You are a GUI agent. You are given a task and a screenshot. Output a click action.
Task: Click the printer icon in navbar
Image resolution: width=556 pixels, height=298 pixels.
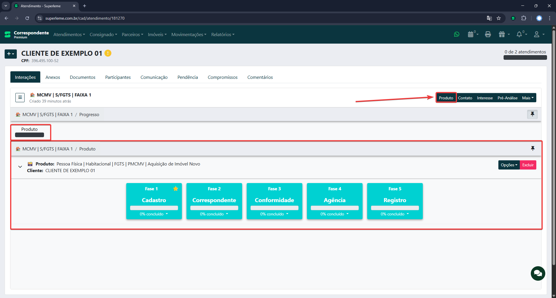(x=488, y=34)
